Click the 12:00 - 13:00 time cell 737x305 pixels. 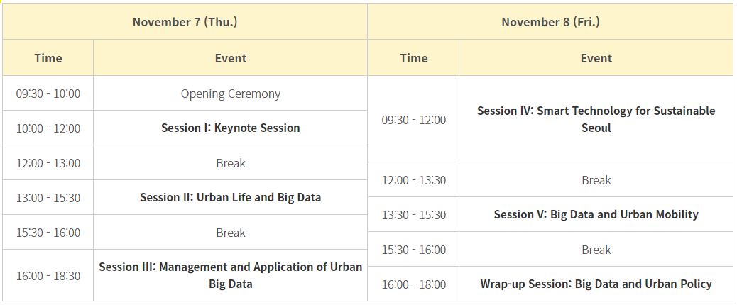click(x=48, y=163)
